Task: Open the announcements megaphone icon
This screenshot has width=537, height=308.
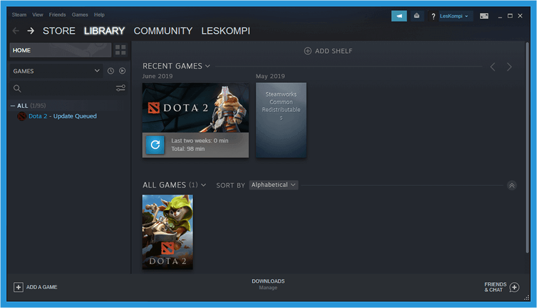Action: [x=399, y=16]
